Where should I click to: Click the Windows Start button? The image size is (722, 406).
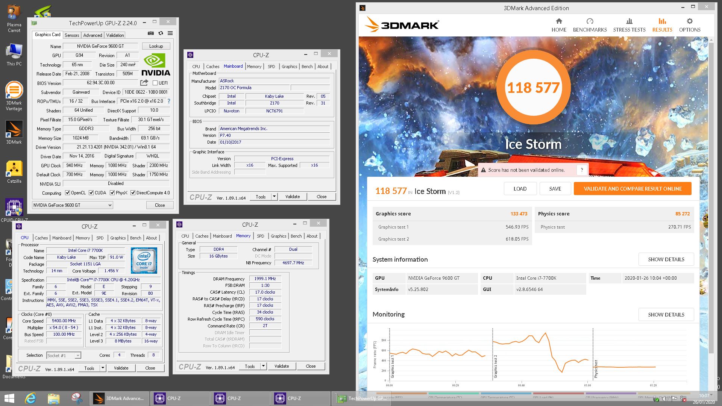(9, 398)
